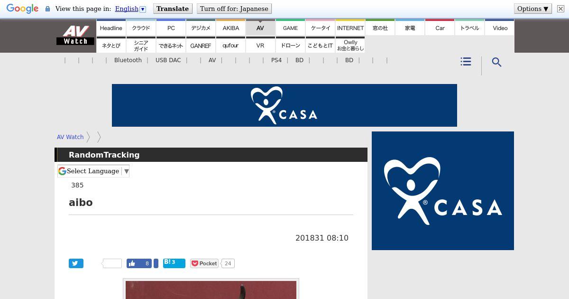Image resolution: width=569 pixels, height=299 pixels.
Task: Switch to the AKIBA tab
Action: point(230,28)
